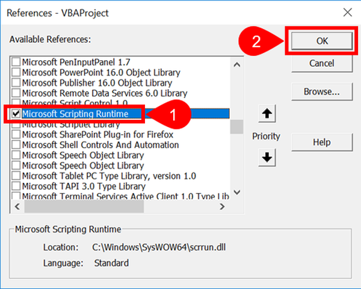Image resolution: width=361 pixels, height=289 pixels.
Task: Move reference down with Priority down arrow
Action: click(267, 157)
